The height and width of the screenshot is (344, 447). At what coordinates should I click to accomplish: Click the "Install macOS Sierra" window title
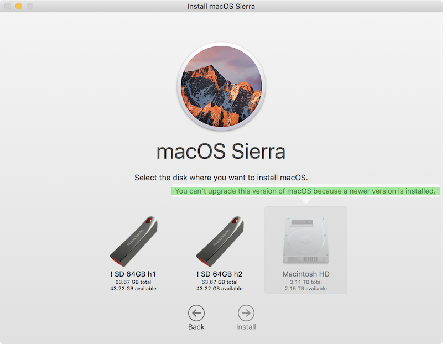pyautogui.click(x=221, y=6)
